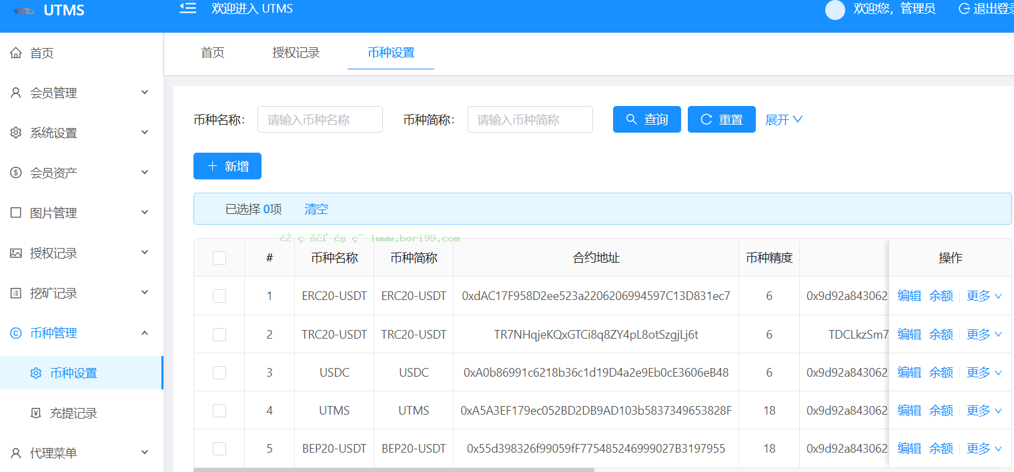Click the picture icon beside sidebar 授权记录

click(16, 253)
